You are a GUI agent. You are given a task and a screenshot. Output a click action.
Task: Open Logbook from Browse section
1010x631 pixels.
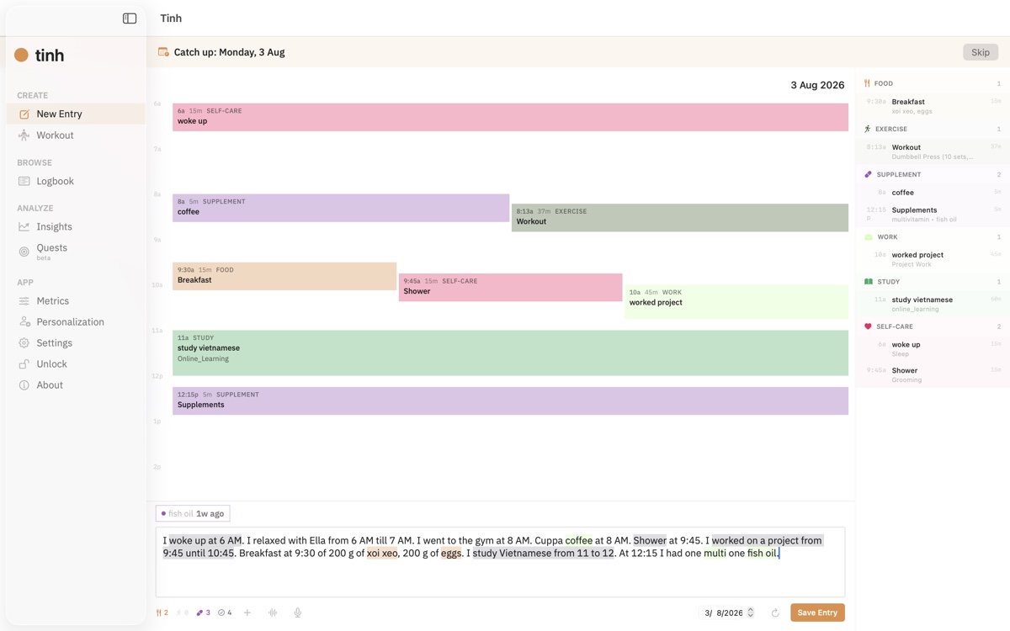click(x=76, y=181)
